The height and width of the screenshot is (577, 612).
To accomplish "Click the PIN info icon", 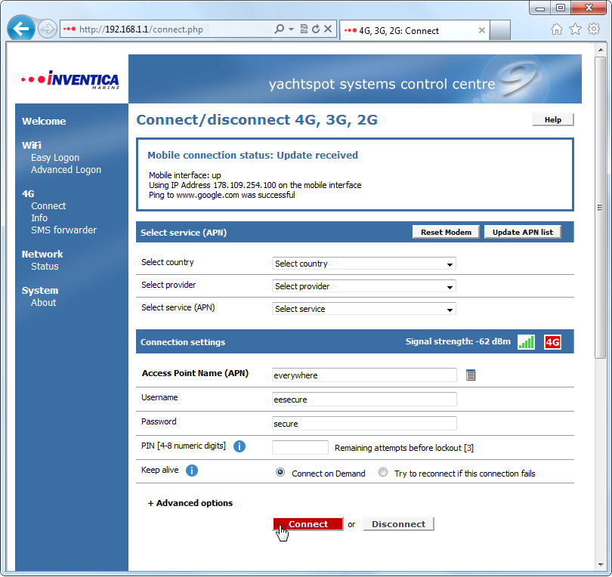I will point(240,446).
